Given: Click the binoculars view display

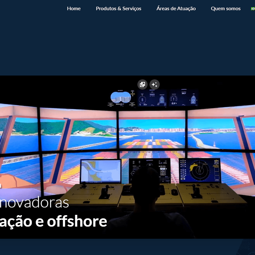Looking at the screenshot, I should click(x=120, y=97).
